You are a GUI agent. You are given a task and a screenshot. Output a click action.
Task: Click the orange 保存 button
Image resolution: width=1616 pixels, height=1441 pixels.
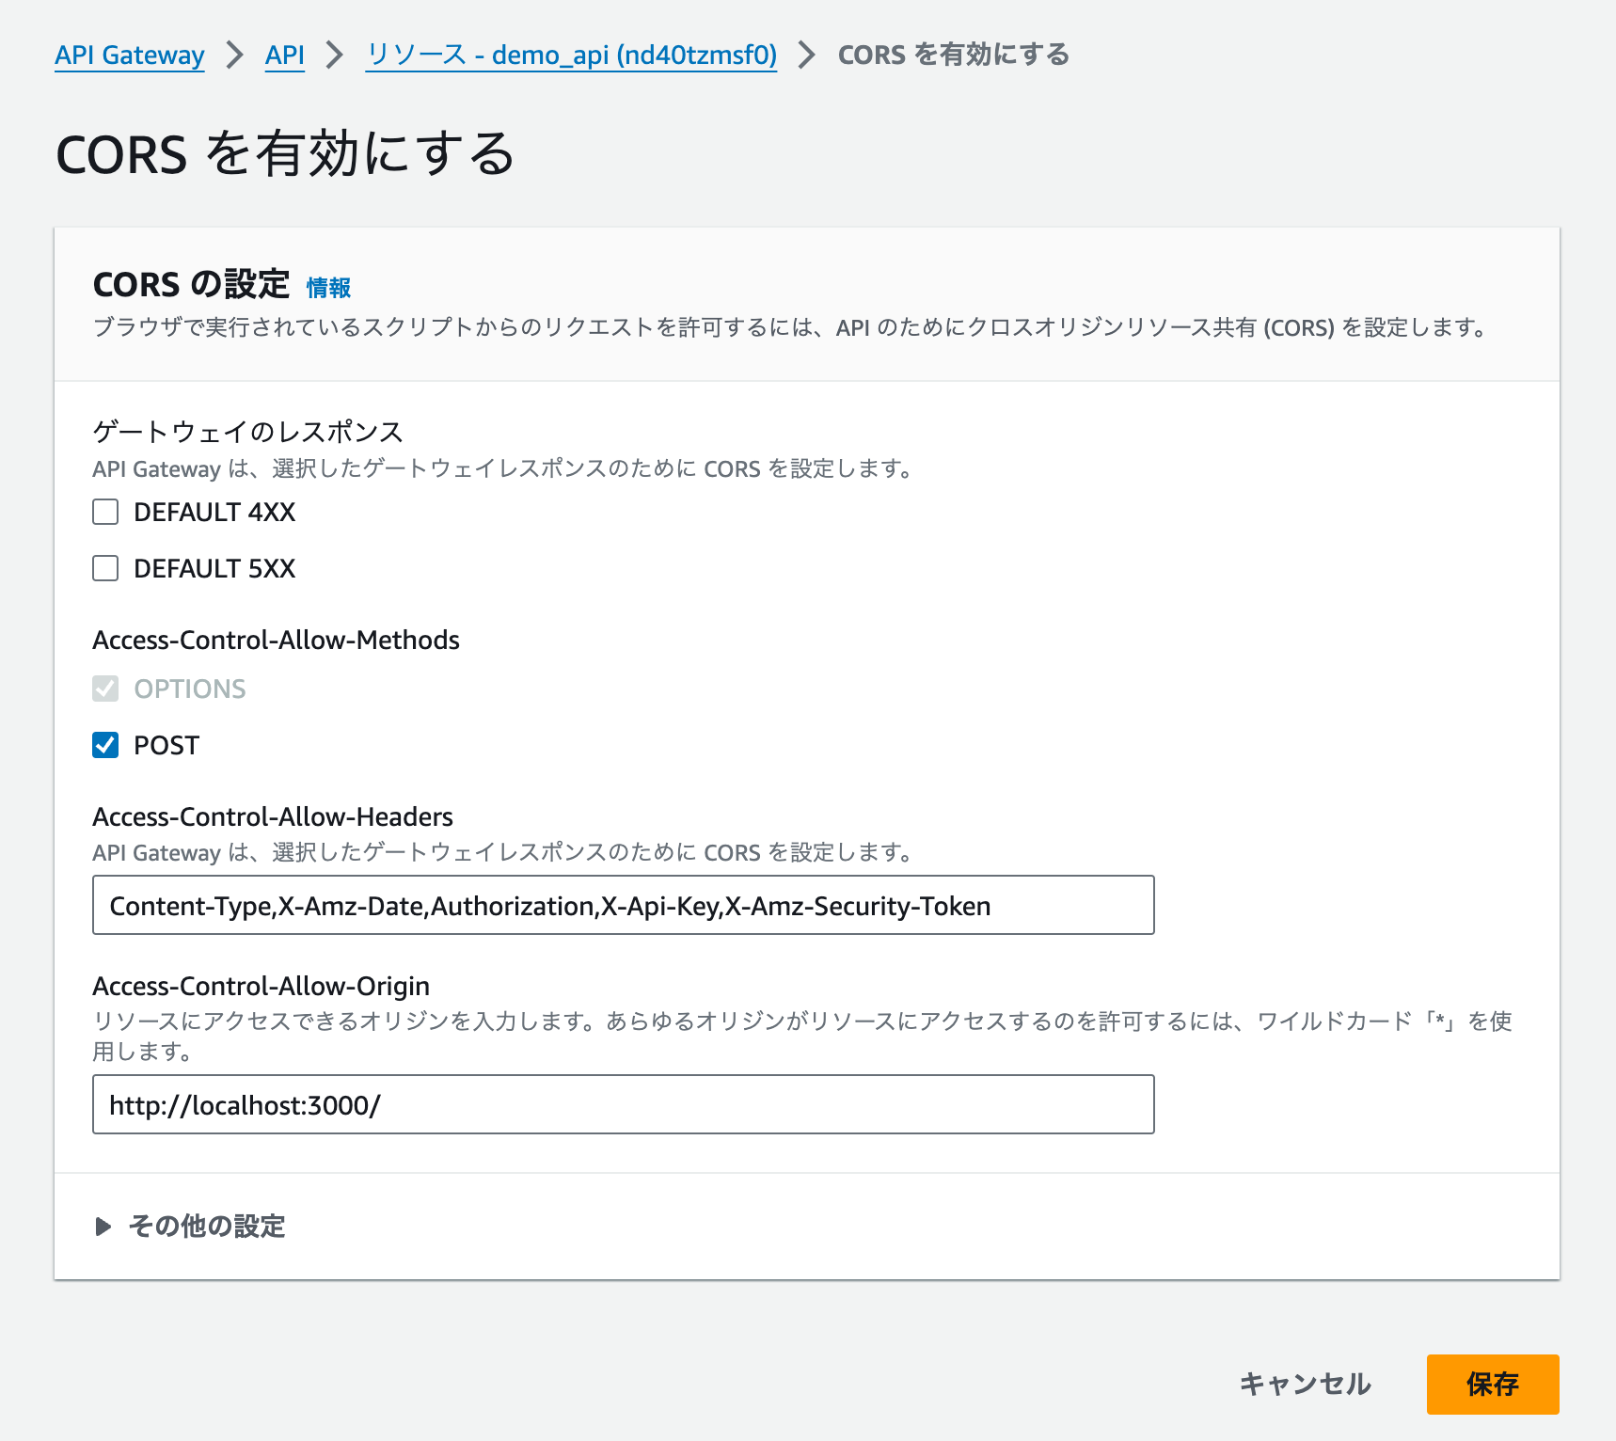pos(1493,1384)
